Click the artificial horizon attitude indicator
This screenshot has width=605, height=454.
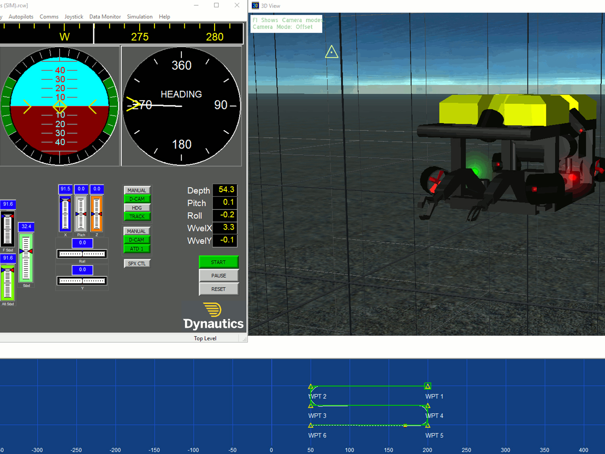tap(60, 106)
